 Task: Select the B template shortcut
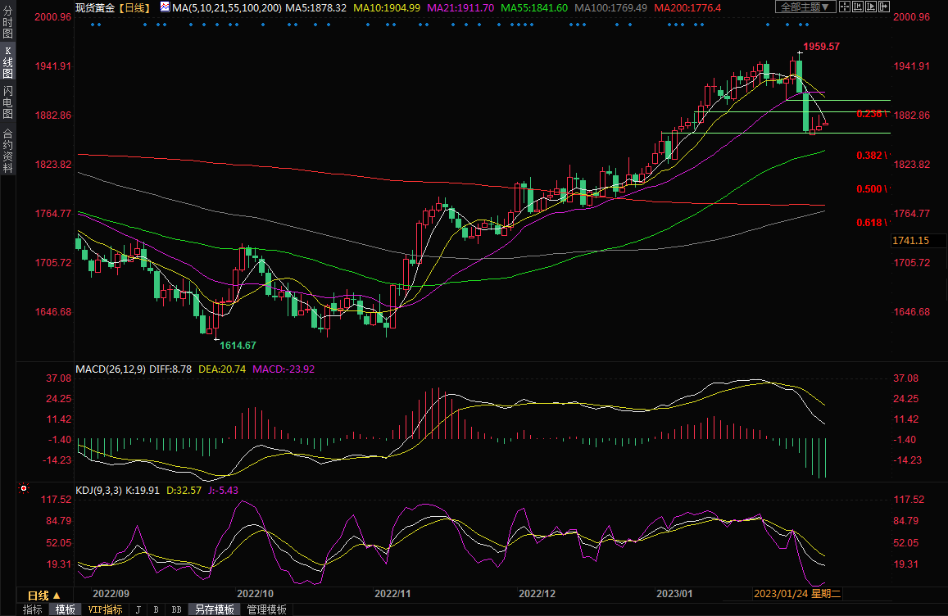click(156, 609)
